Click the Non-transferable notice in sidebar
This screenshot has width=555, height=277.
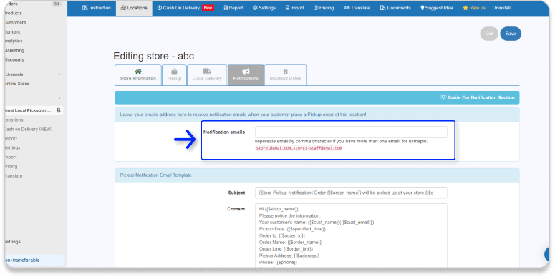coord(34,261)
